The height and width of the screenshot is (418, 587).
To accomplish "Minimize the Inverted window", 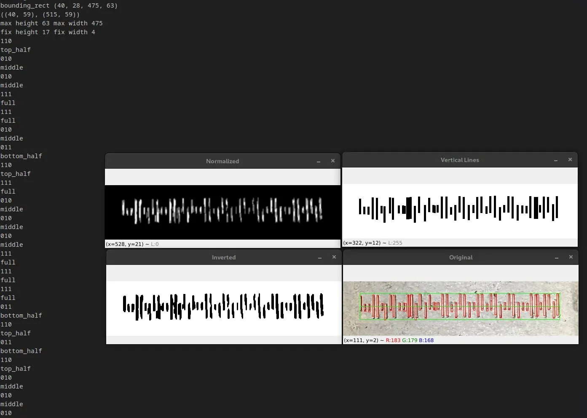I will click(320, 257).
